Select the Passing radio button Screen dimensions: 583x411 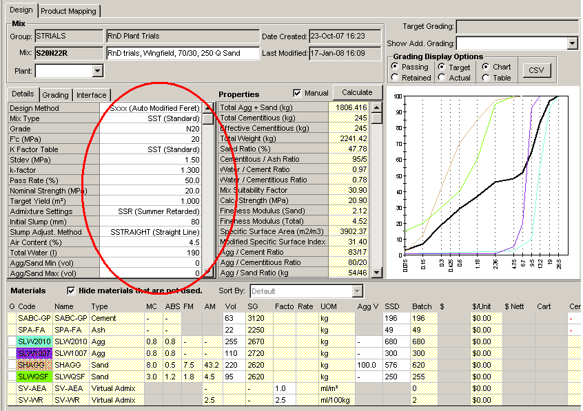tap(395, 67)
